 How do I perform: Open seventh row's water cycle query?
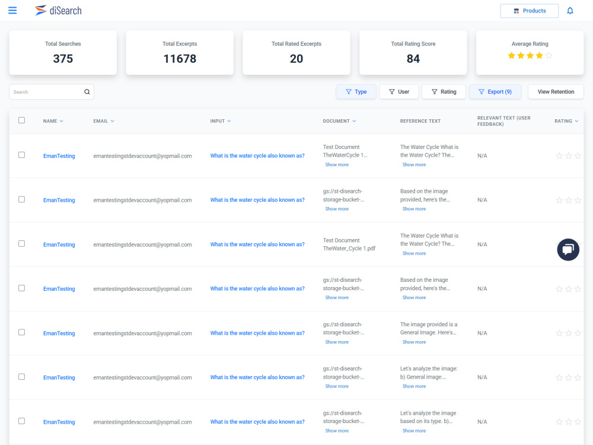point(257,421)
